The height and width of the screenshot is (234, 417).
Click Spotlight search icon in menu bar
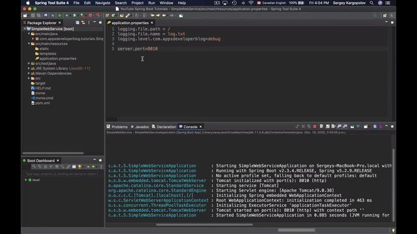coord(371,3)
